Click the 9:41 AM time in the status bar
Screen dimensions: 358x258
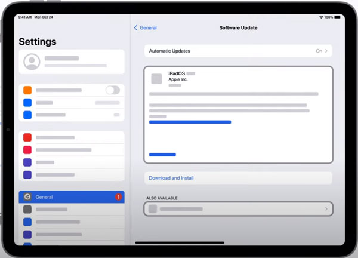pos(25,17)
